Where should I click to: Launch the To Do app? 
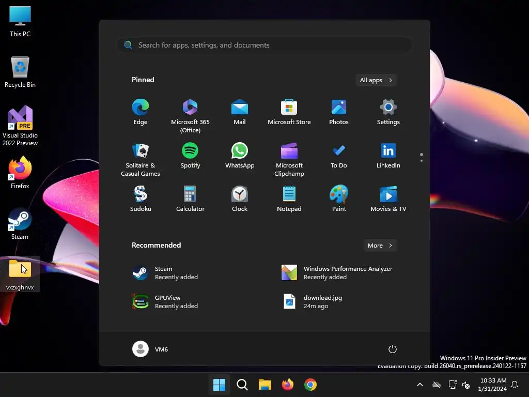pos(339,156)
